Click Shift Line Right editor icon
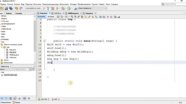 [x=104, y=17]
